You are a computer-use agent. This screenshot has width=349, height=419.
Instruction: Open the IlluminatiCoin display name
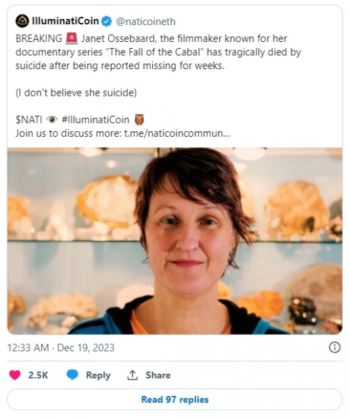(66, 21)
